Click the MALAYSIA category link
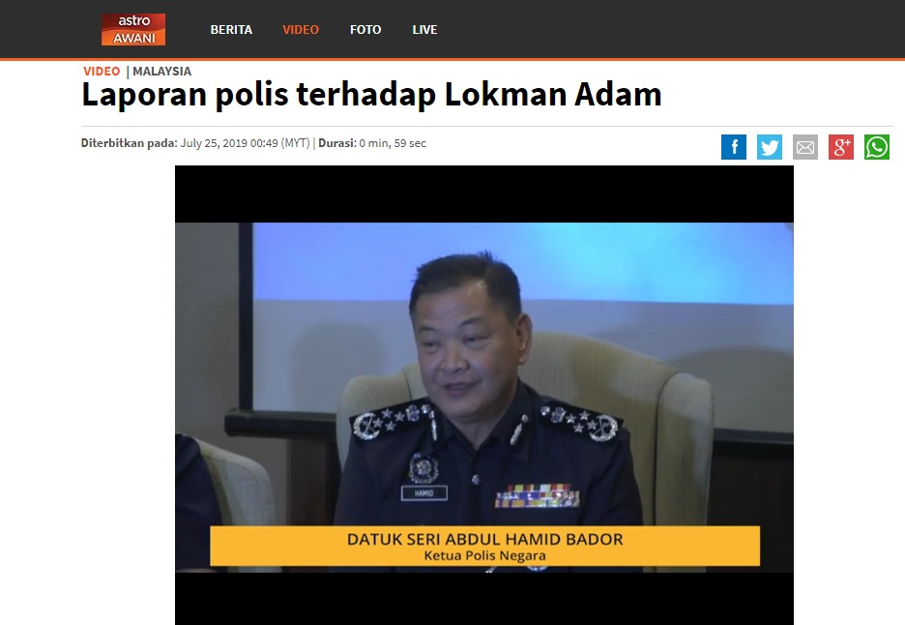This screenshot has height=625, width=905. coord(161,71)
